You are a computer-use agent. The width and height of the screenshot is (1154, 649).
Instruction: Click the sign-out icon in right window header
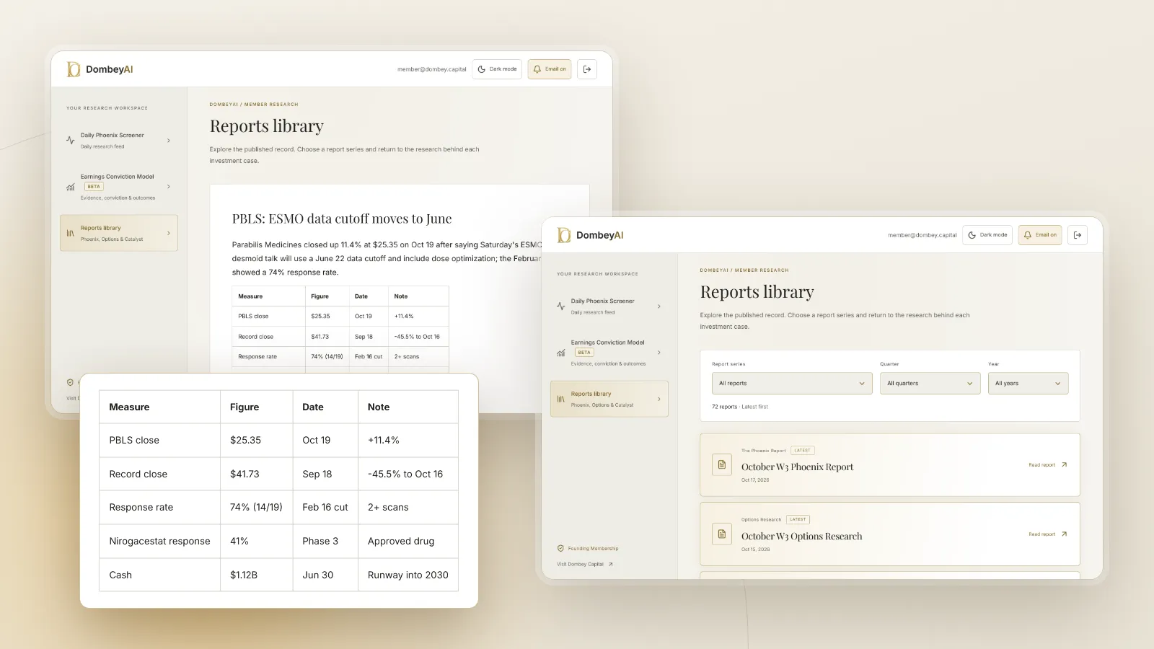click(1078, 235)
